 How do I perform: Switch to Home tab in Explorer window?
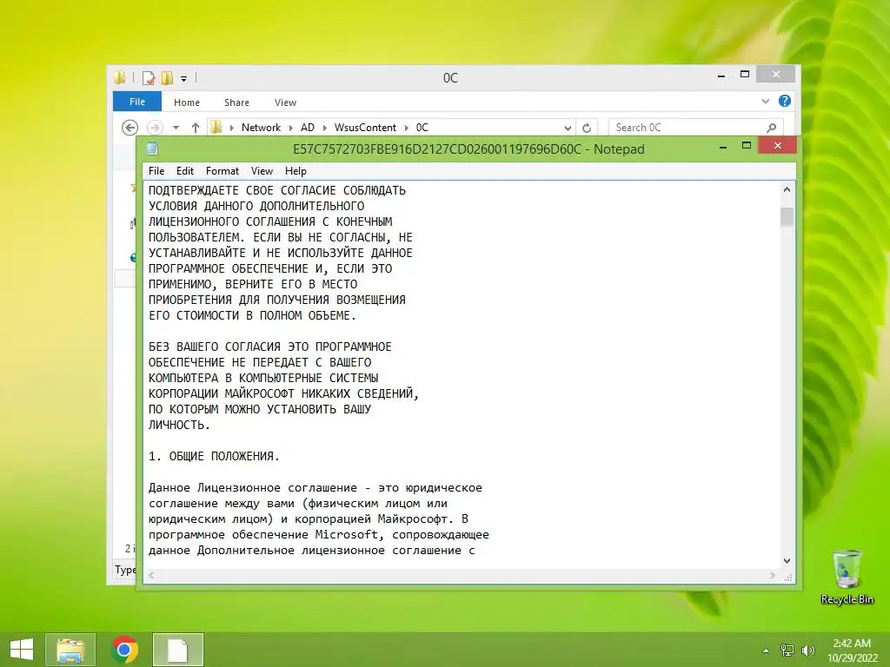[x=187, y=102]
